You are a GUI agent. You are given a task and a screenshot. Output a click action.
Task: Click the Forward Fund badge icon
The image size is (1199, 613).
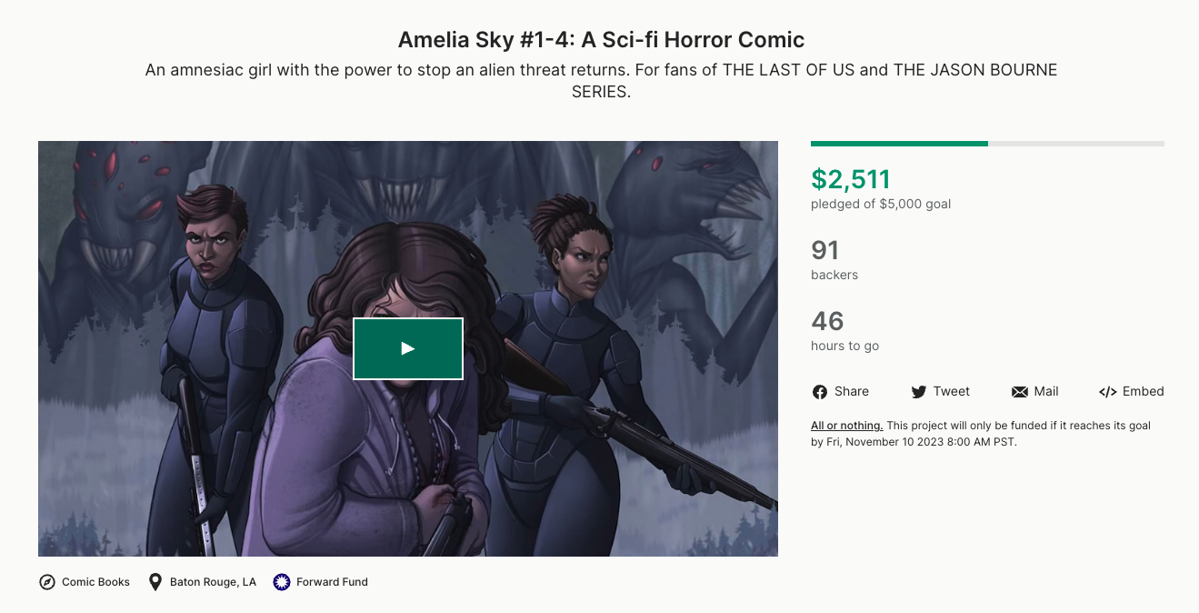[x=281, y=582]
